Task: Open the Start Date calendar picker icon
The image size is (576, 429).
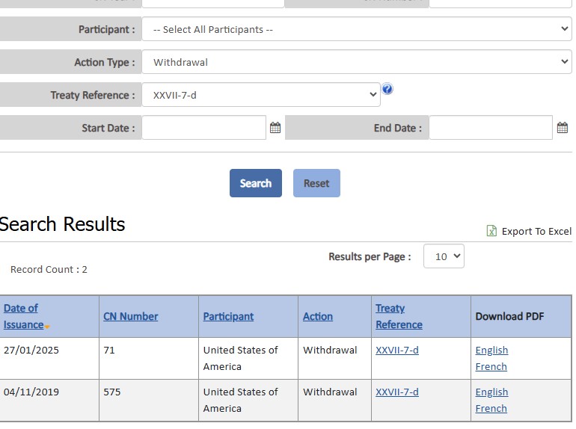Action: coord(275,128)
